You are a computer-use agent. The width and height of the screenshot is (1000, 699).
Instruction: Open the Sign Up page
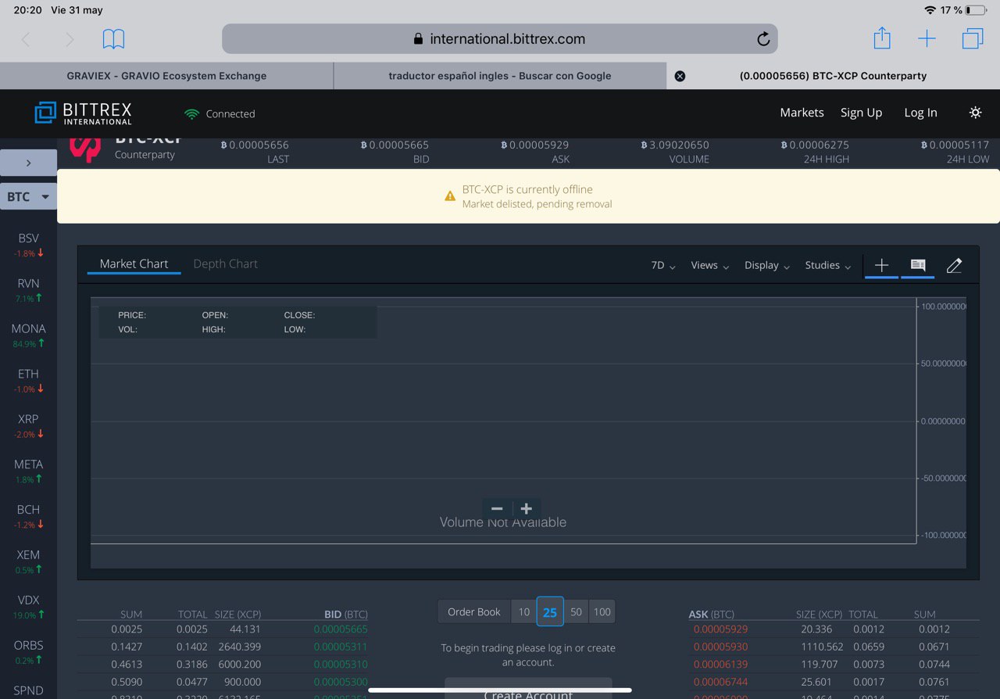[x=861, y=113]
